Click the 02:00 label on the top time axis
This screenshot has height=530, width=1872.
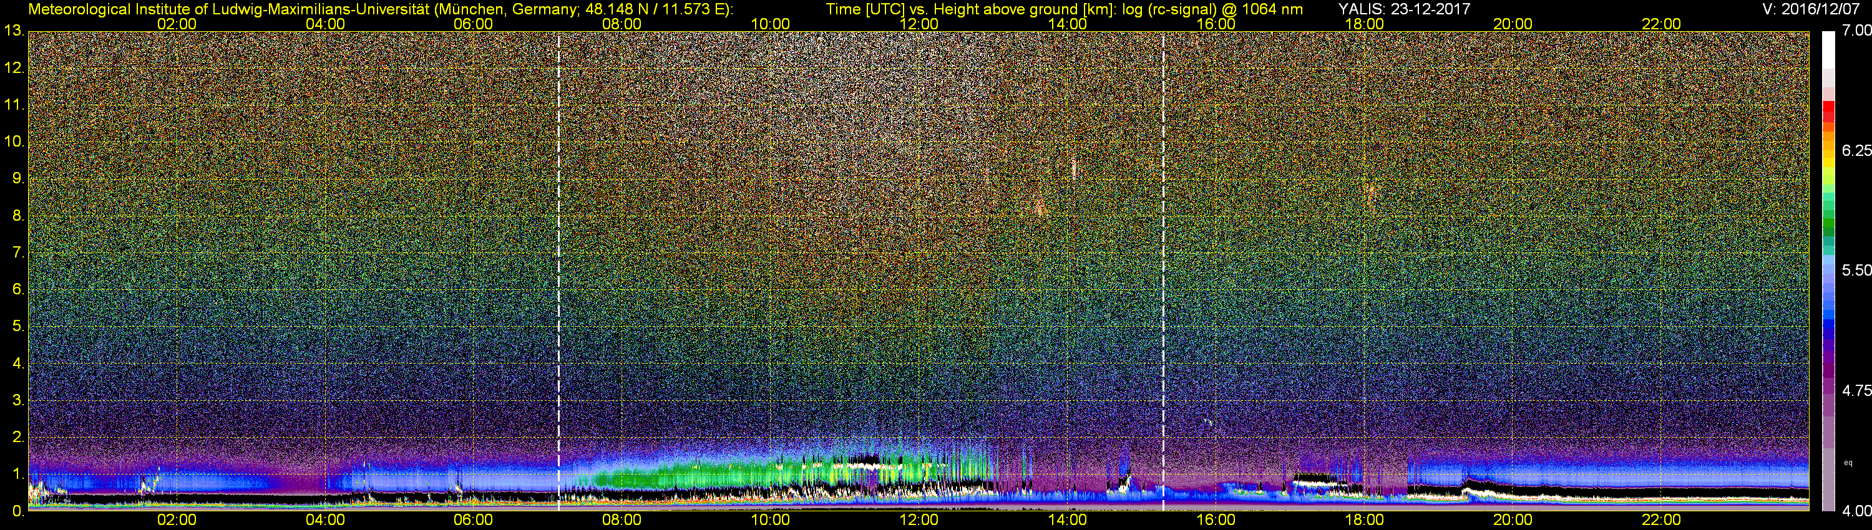pos(177,24)
